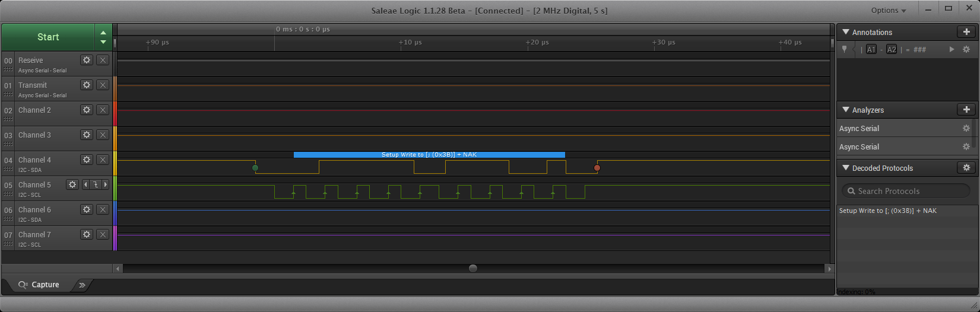
Task: Jump to next edge on Channel 5
Action: 106,184
